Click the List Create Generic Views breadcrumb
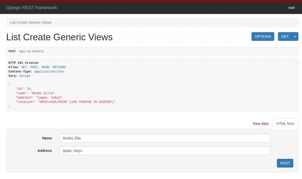 31,23
